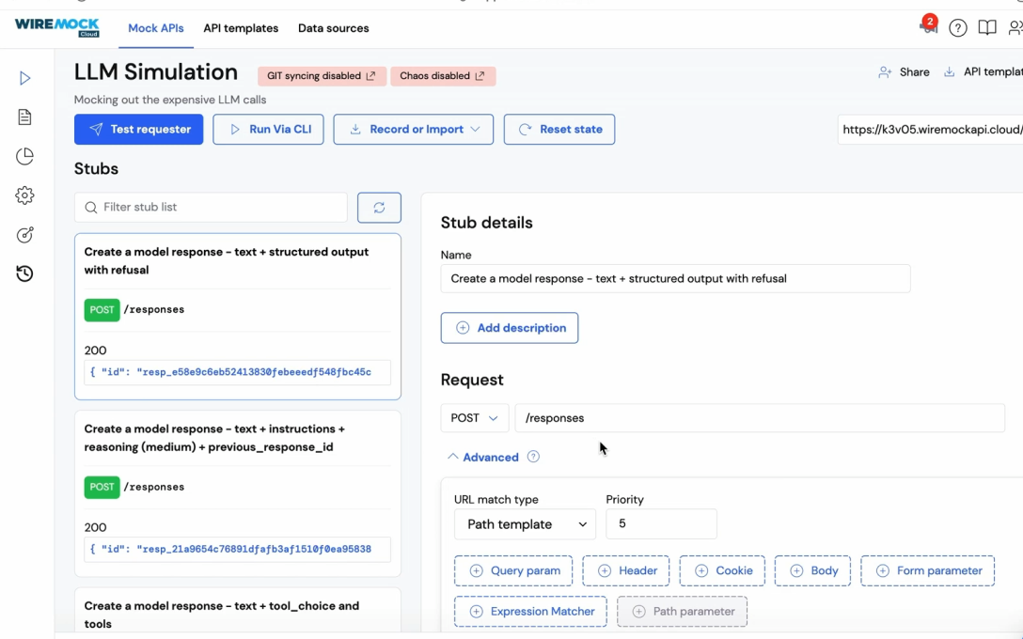
Task: Open the target icon in left sidebar
Action: [x=24, y=235]
